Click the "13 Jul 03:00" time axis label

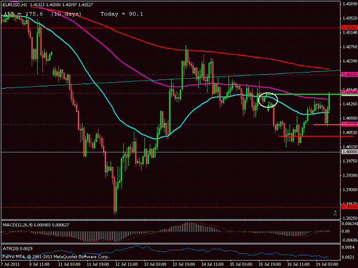[x=155, y=265]
